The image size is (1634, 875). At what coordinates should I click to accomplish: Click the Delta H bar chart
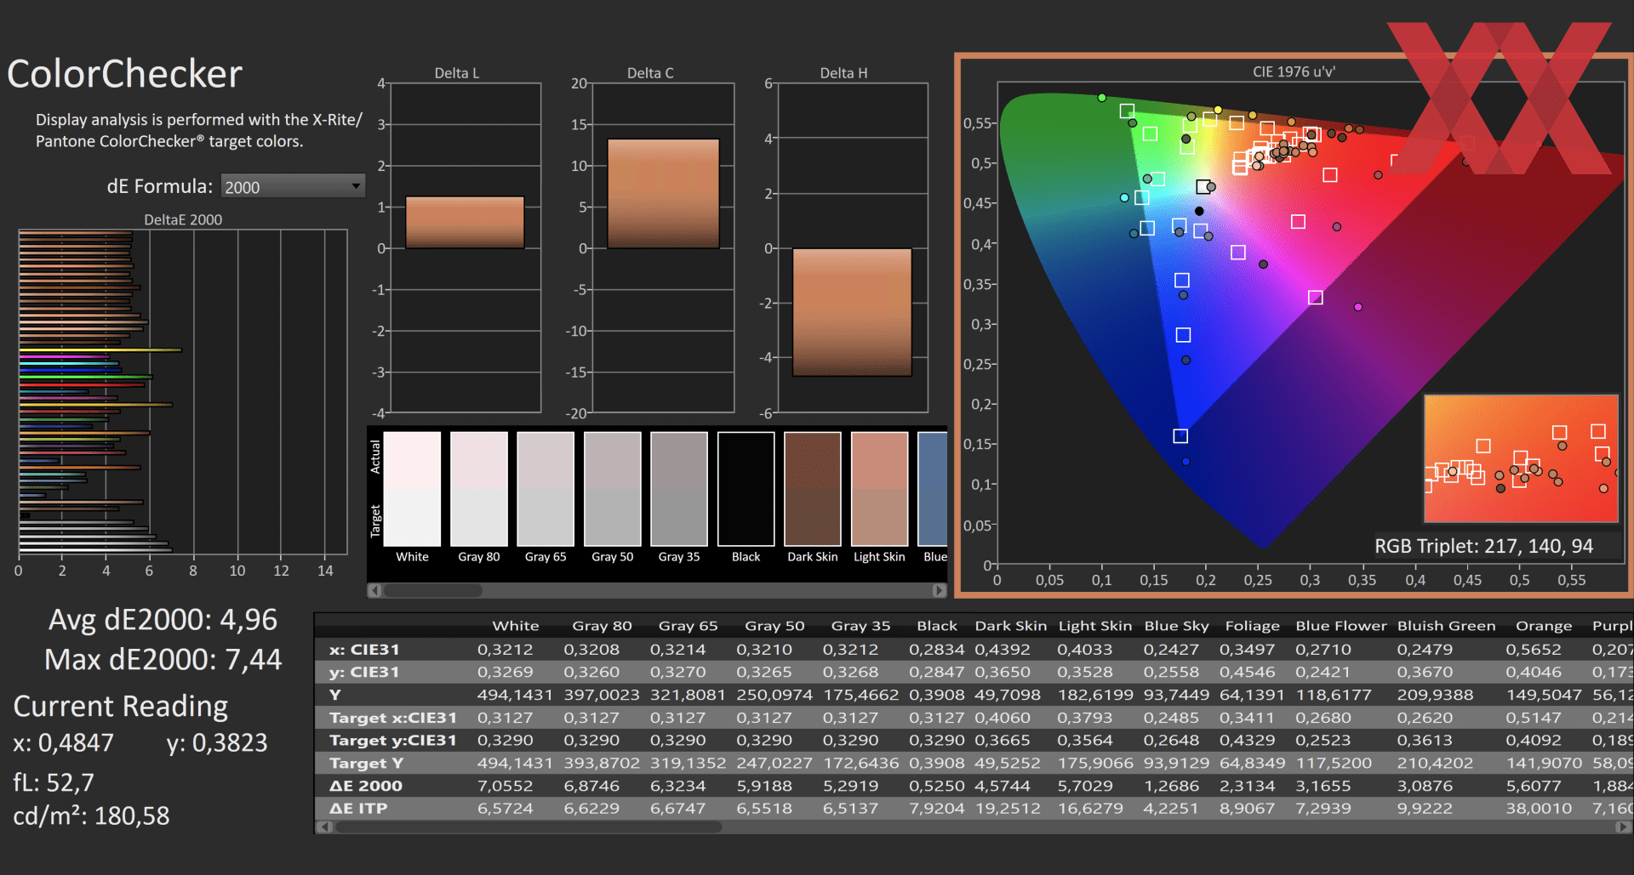853,247
